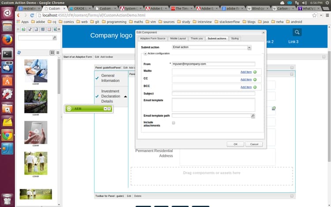331x207 pixels.
Task: Click the Email template text area
Action: point(214,105)
